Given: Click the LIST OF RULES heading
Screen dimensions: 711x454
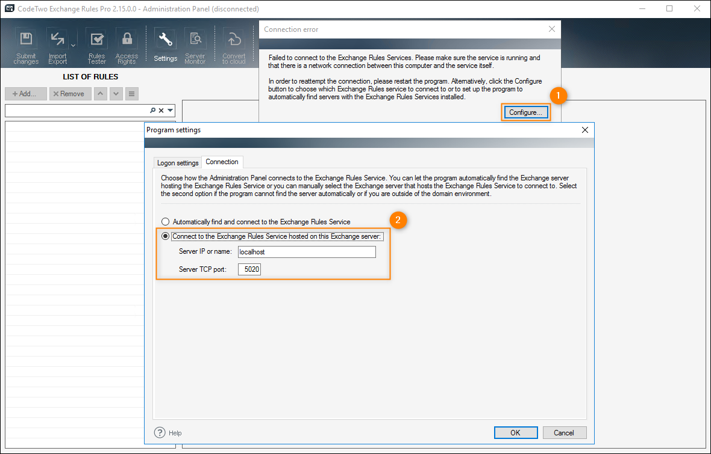Looking at the screenshot, I should pyautogui.click(x=90, y=76).
